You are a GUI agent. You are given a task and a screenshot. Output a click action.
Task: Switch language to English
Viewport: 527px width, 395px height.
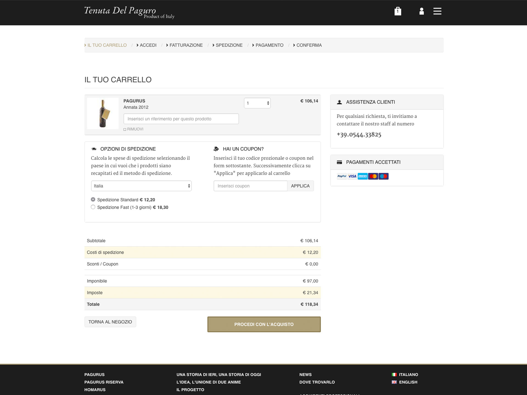(x=408, y=382)
